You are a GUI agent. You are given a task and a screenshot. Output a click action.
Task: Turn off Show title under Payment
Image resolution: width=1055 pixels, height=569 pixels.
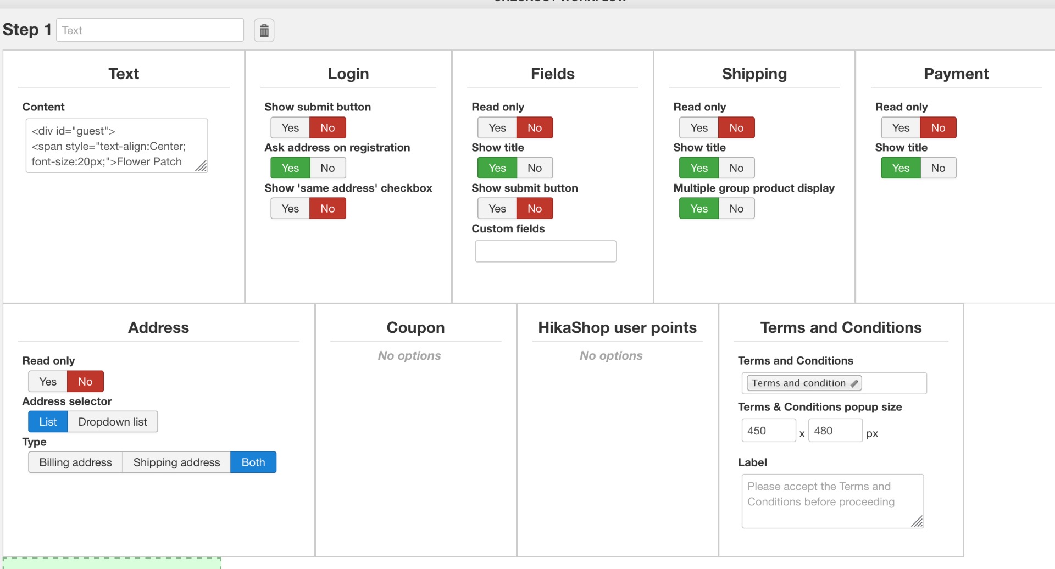938,168
